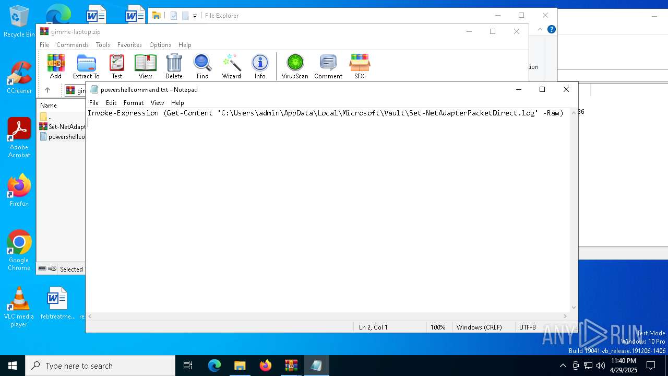
Task: Minimize the WinRAR window
Action: coord(469,31)
